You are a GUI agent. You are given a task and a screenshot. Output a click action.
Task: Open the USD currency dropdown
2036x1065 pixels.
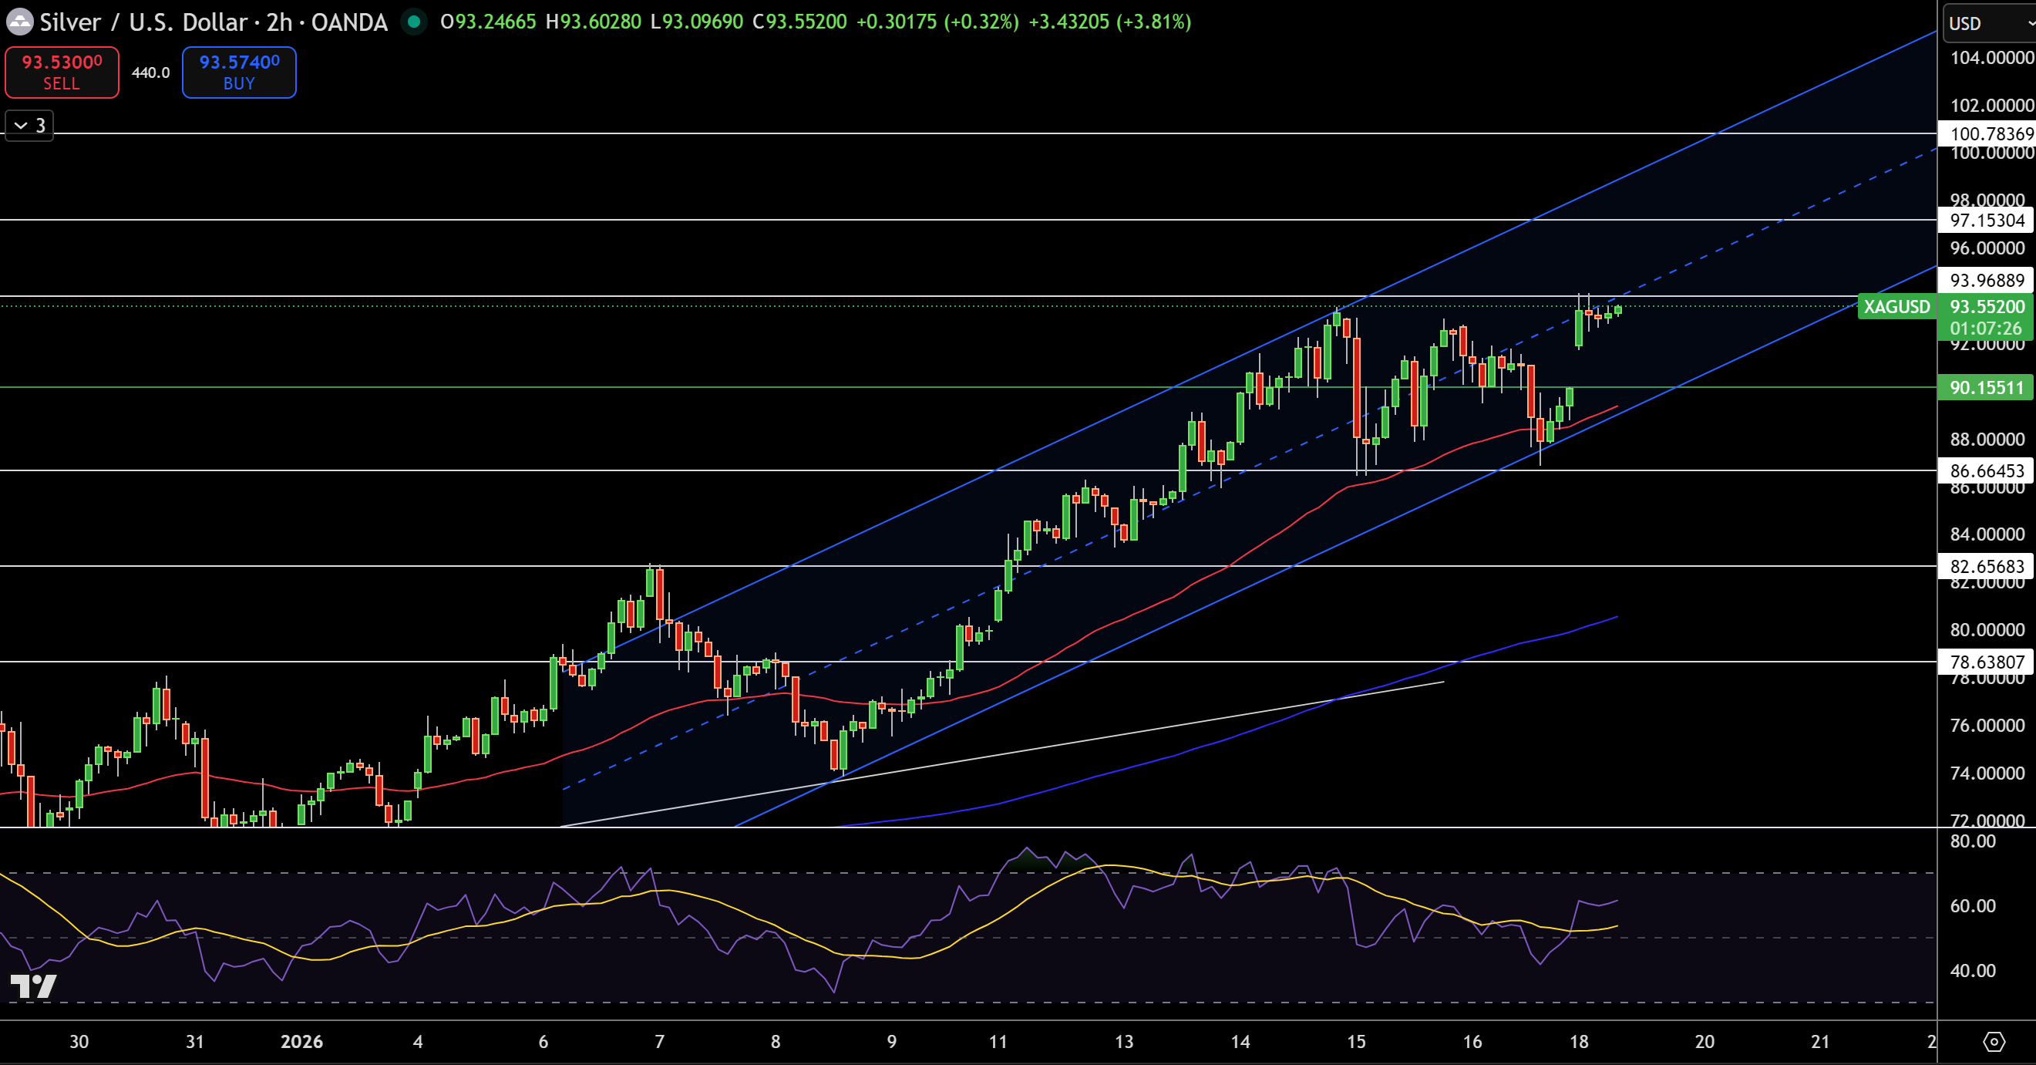tap(1988, 23)
